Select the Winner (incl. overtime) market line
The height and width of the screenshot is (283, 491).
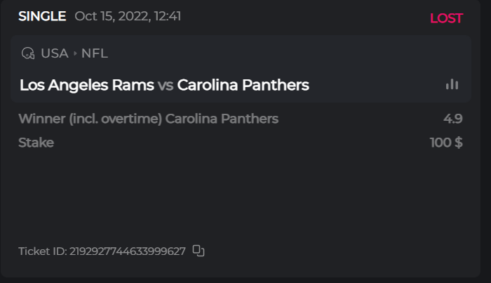click(148, 119)
